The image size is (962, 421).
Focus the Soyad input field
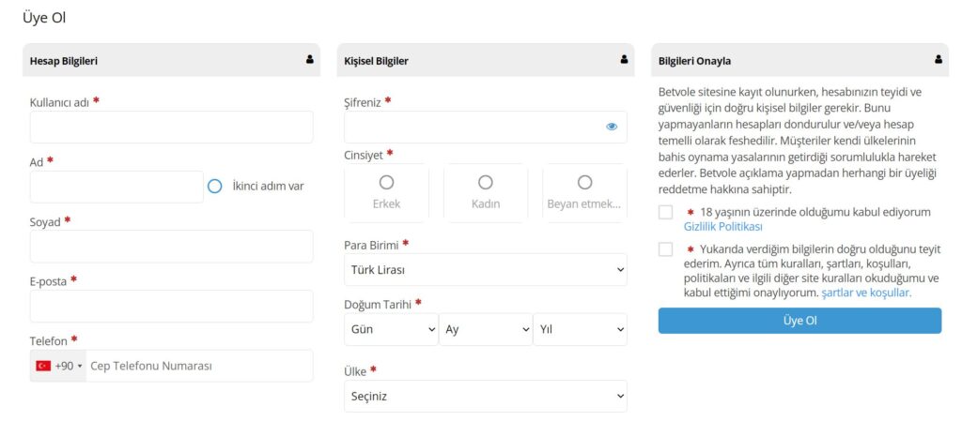(x=171, y=246)
